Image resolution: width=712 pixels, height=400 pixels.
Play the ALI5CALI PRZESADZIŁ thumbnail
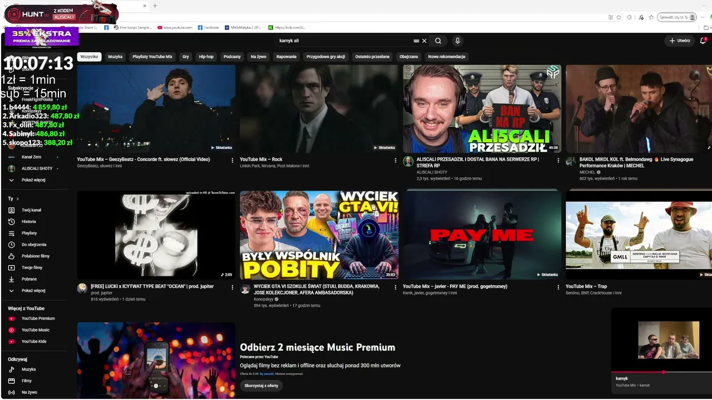pyautogui.click(x=482, y=109)
